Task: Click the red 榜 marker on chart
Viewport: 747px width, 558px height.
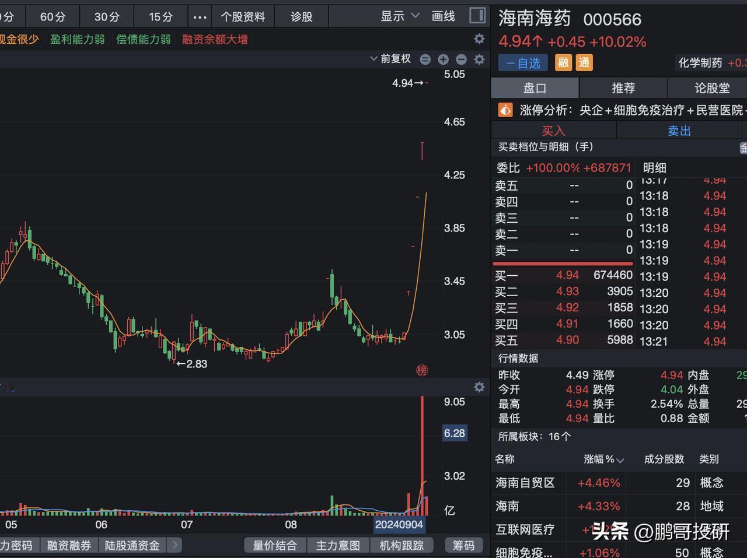Action: 422,370
